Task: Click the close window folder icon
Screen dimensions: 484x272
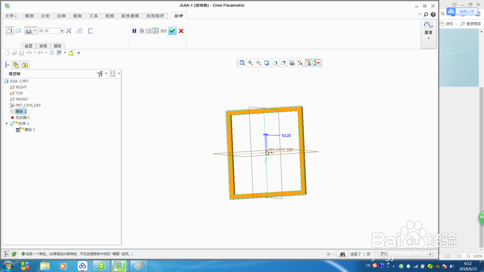Action: (x=71, y=53)
